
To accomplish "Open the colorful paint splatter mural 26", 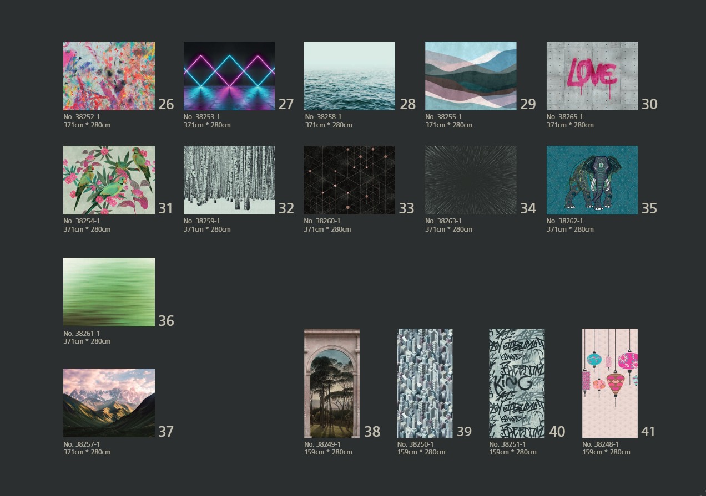I will (x=109, y=76).
